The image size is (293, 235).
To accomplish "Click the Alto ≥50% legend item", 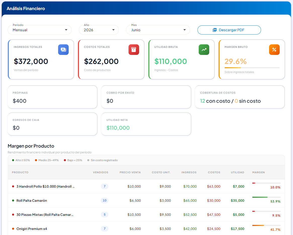I will coord(21,160).
